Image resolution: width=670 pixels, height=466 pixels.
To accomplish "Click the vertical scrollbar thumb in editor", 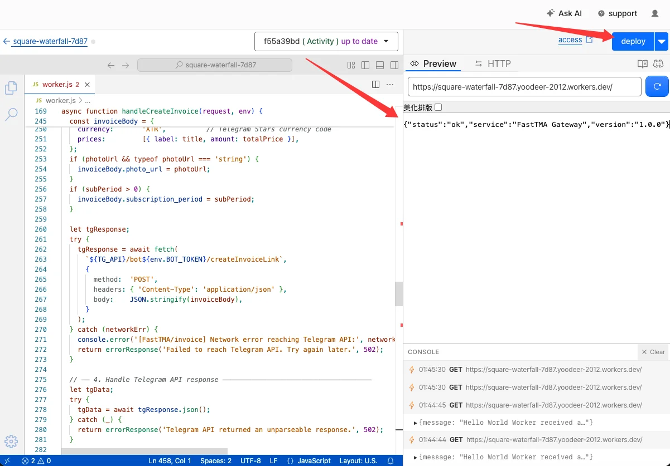I will (x=398, y=294).
